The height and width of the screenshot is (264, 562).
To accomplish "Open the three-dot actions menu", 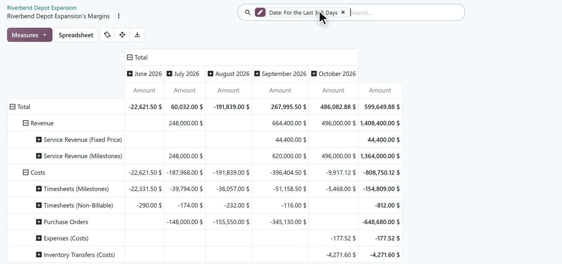I will [x=119, y=16].
